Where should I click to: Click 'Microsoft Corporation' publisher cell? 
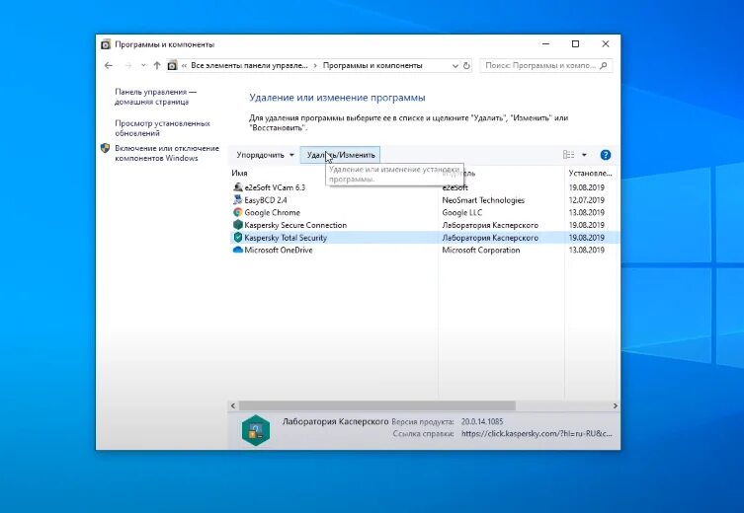[480, 251]
